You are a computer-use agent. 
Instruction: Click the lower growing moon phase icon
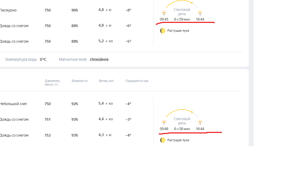163,140
